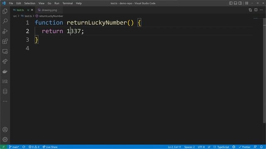Close the test.ts tab
The width and height of the screenshot is (266, 149).
[32, 10]
